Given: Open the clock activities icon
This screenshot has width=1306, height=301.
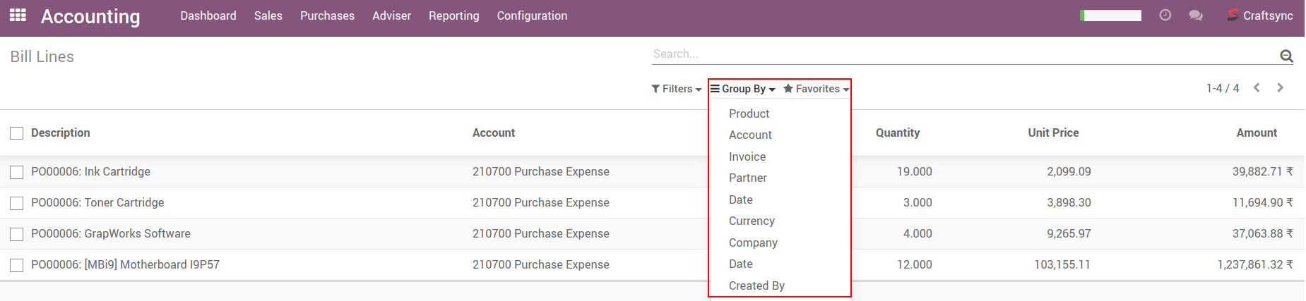Looking at the screenshot, I should pyautogui.click(x=1165, y=15).
